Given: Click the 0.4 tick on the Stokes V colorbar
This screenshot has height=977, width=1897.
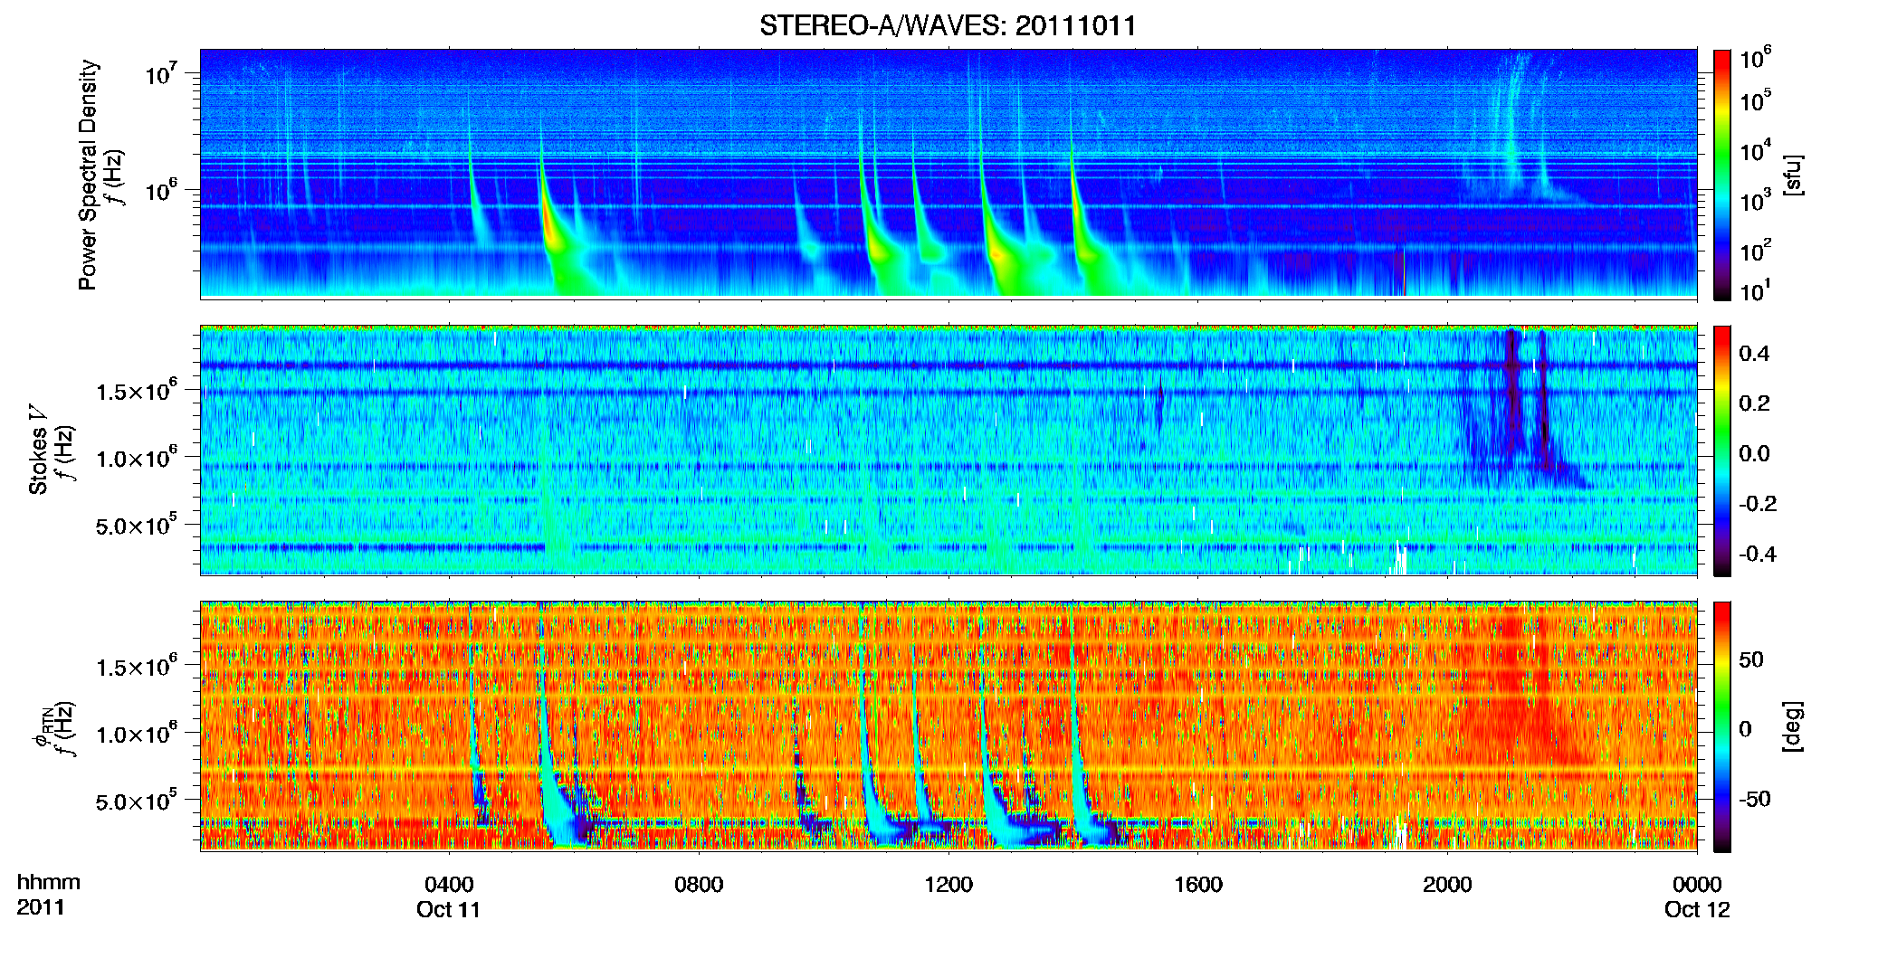Looking at the screenshot, I should (1754, 353).
